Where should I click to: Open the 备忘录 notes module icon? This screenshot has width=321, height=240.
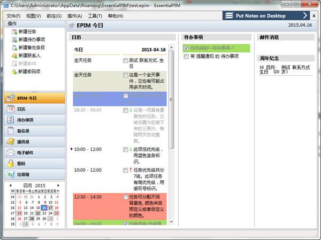(11, 131)
